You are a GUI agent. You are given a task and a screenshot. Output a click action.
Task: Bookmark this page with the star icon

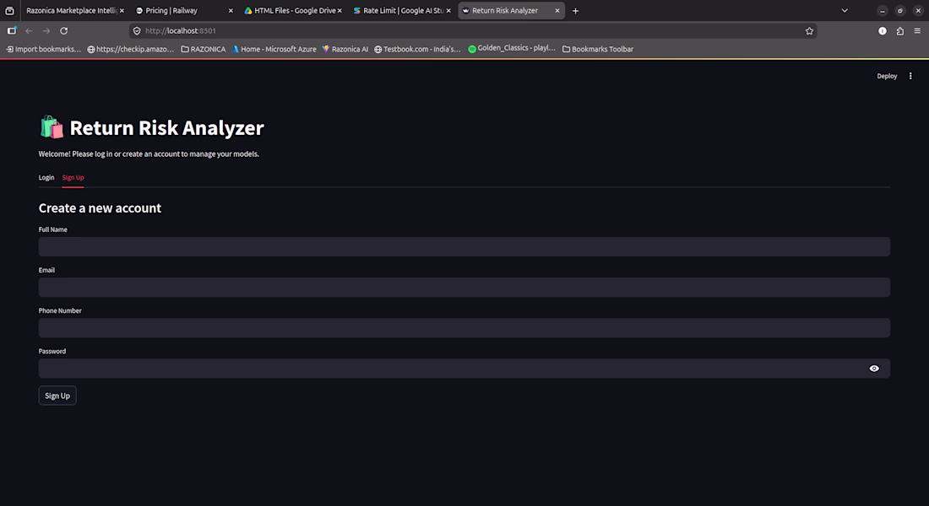(809, 30)
